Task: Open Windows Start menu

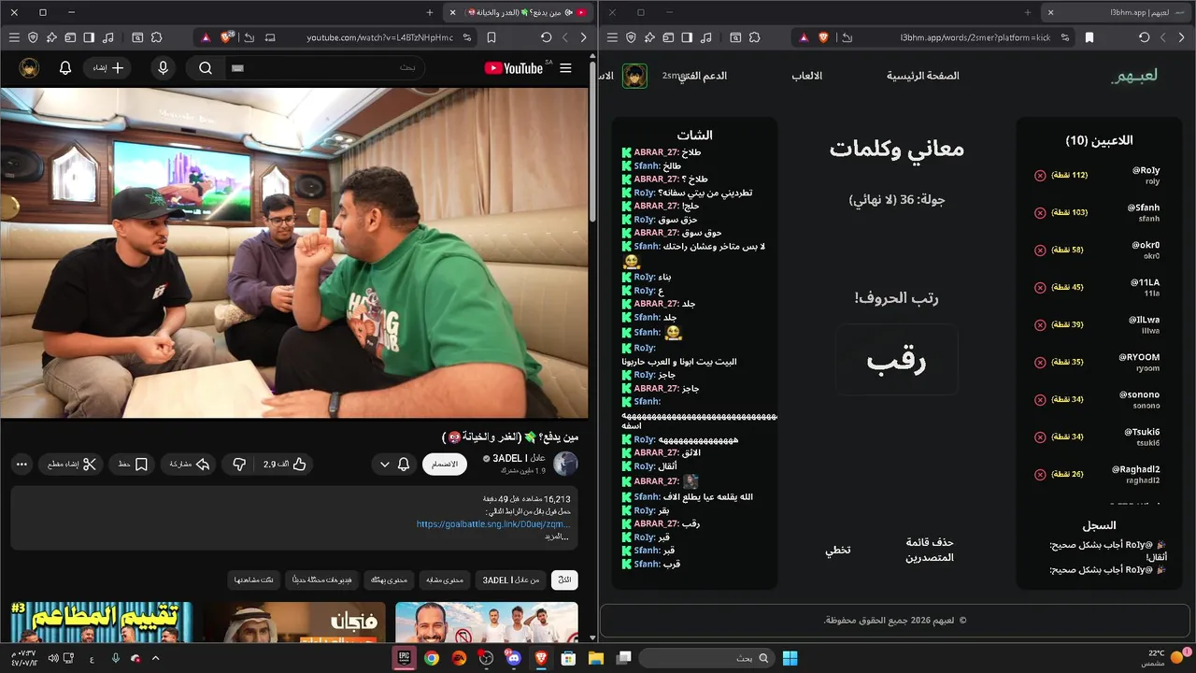Action: click(790, 658)
